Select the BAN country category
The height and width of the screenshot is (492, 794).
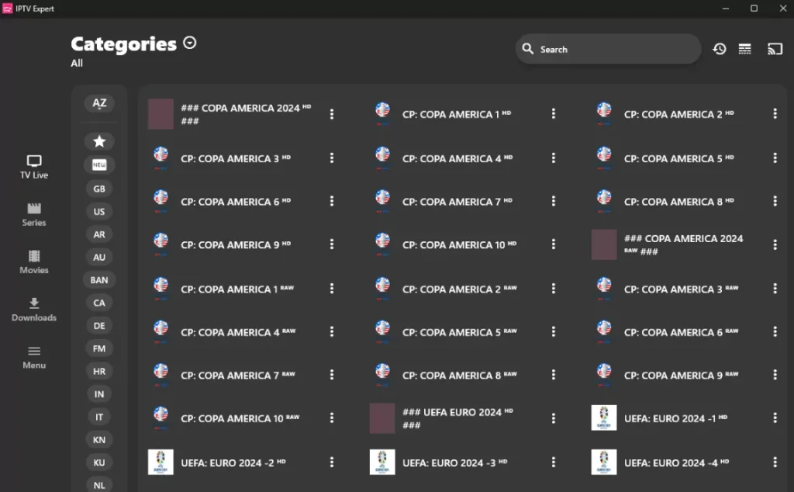point(98,279)
